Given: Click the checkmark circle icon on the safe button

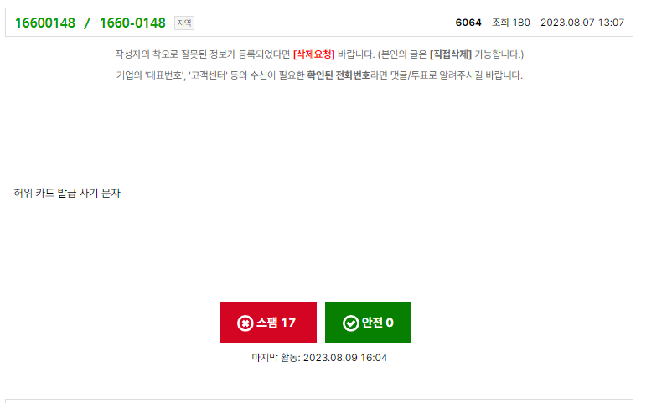Looking at the screenshot, I should tap(350, 323).
